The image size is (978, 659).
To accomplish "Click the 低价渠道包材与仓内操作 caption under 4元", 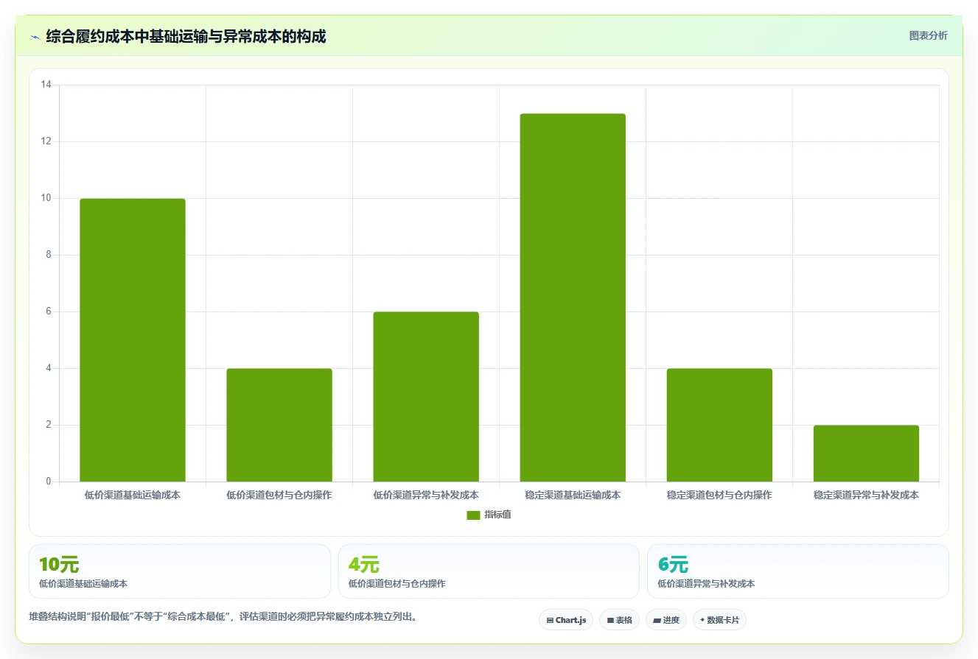I will [397, 584].
